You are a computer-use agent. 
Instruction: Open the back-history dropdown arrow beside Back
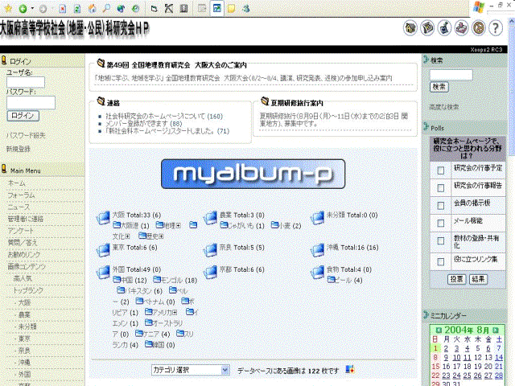click(32, 8)
